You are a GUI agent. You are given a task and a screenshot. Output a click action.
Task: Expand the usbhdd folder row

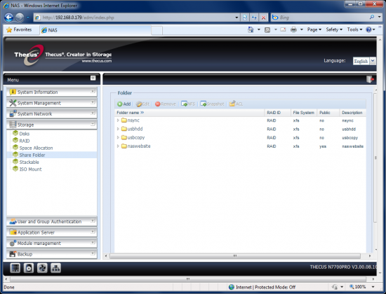(118, 129)
